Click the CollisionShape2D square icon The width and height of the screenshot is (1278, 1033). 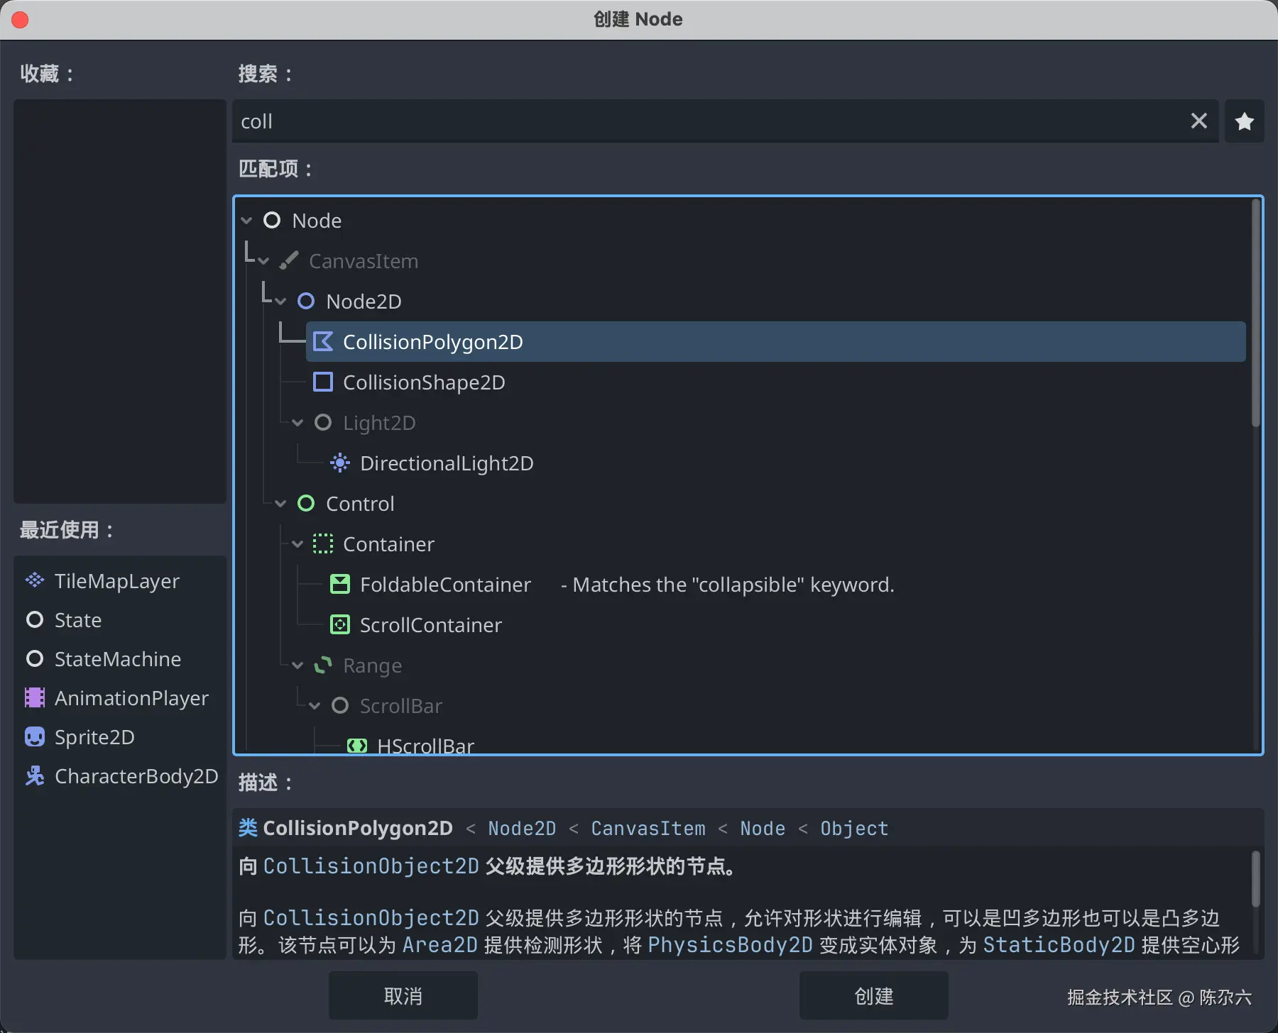(323, 382)
